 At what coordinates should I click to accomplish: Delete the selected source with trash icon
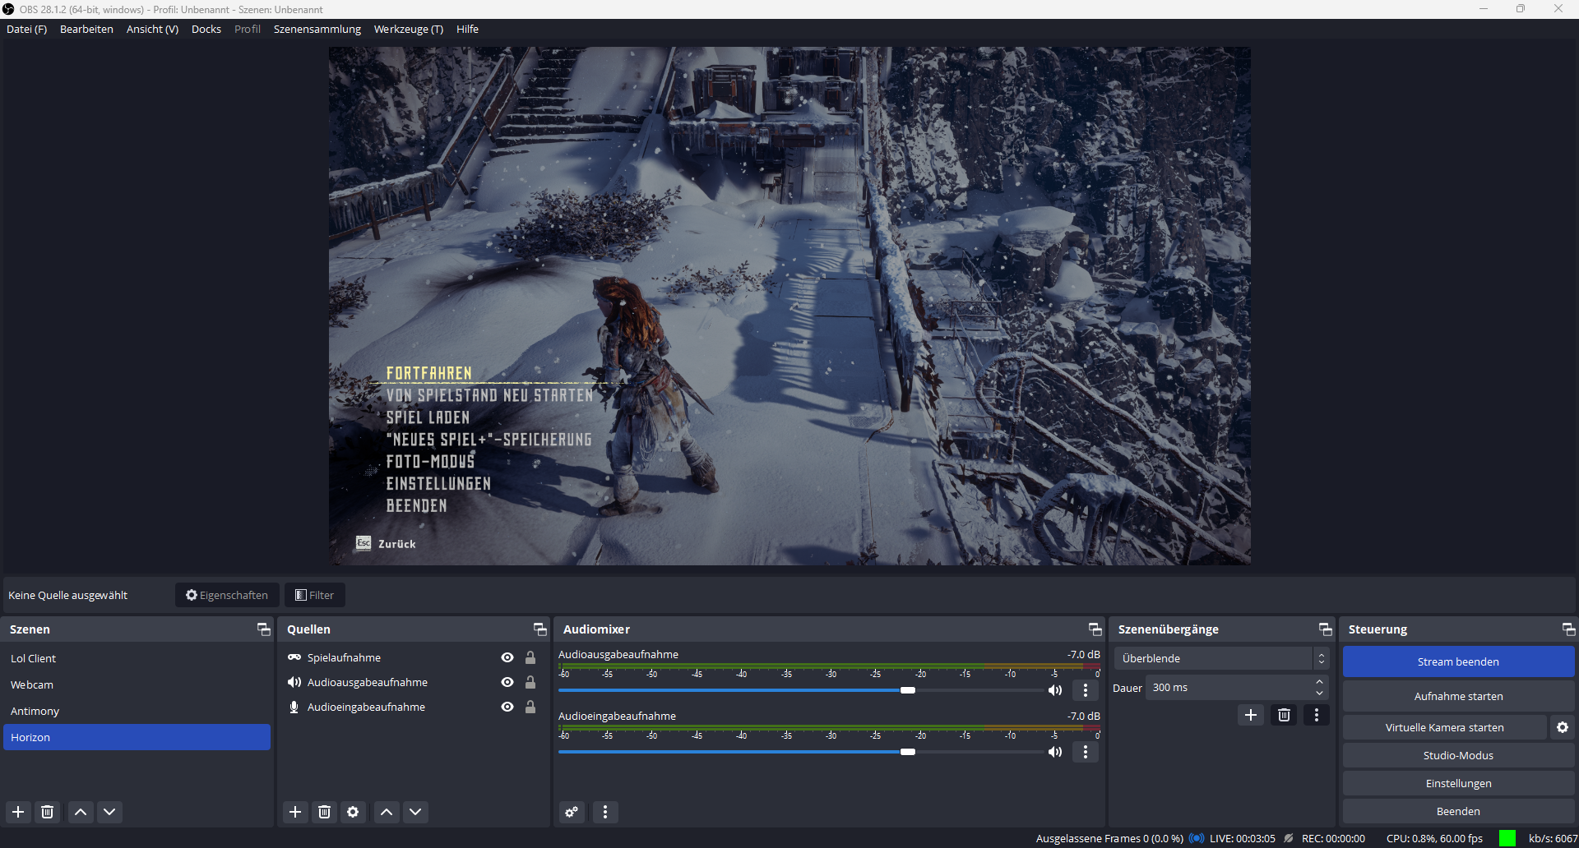[324, 812]
